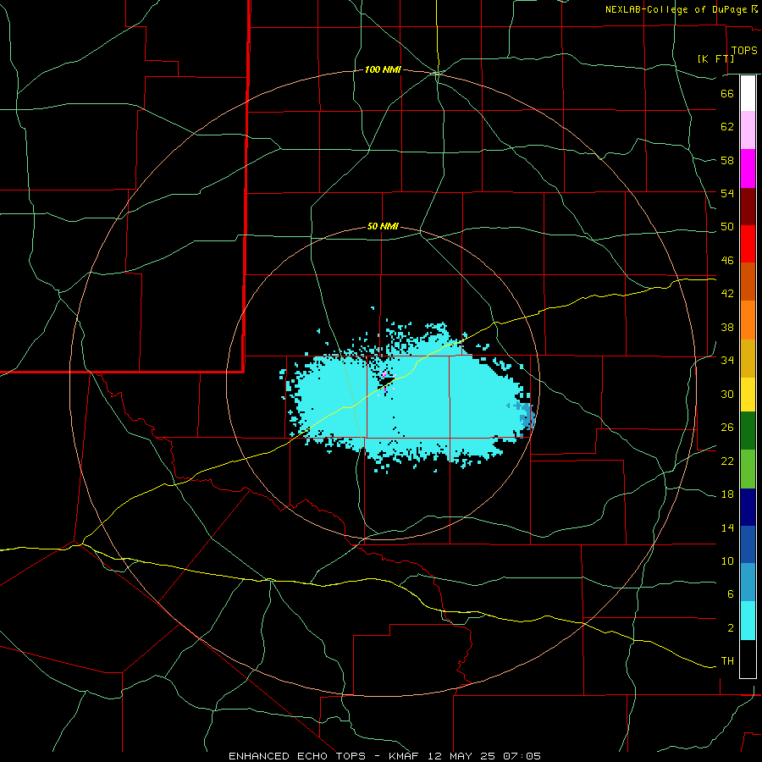Viewport: 762px width, 762px height.
Task: Click the ENHANCED ECHO TOPS caption
Action: [x=297, y=756]
